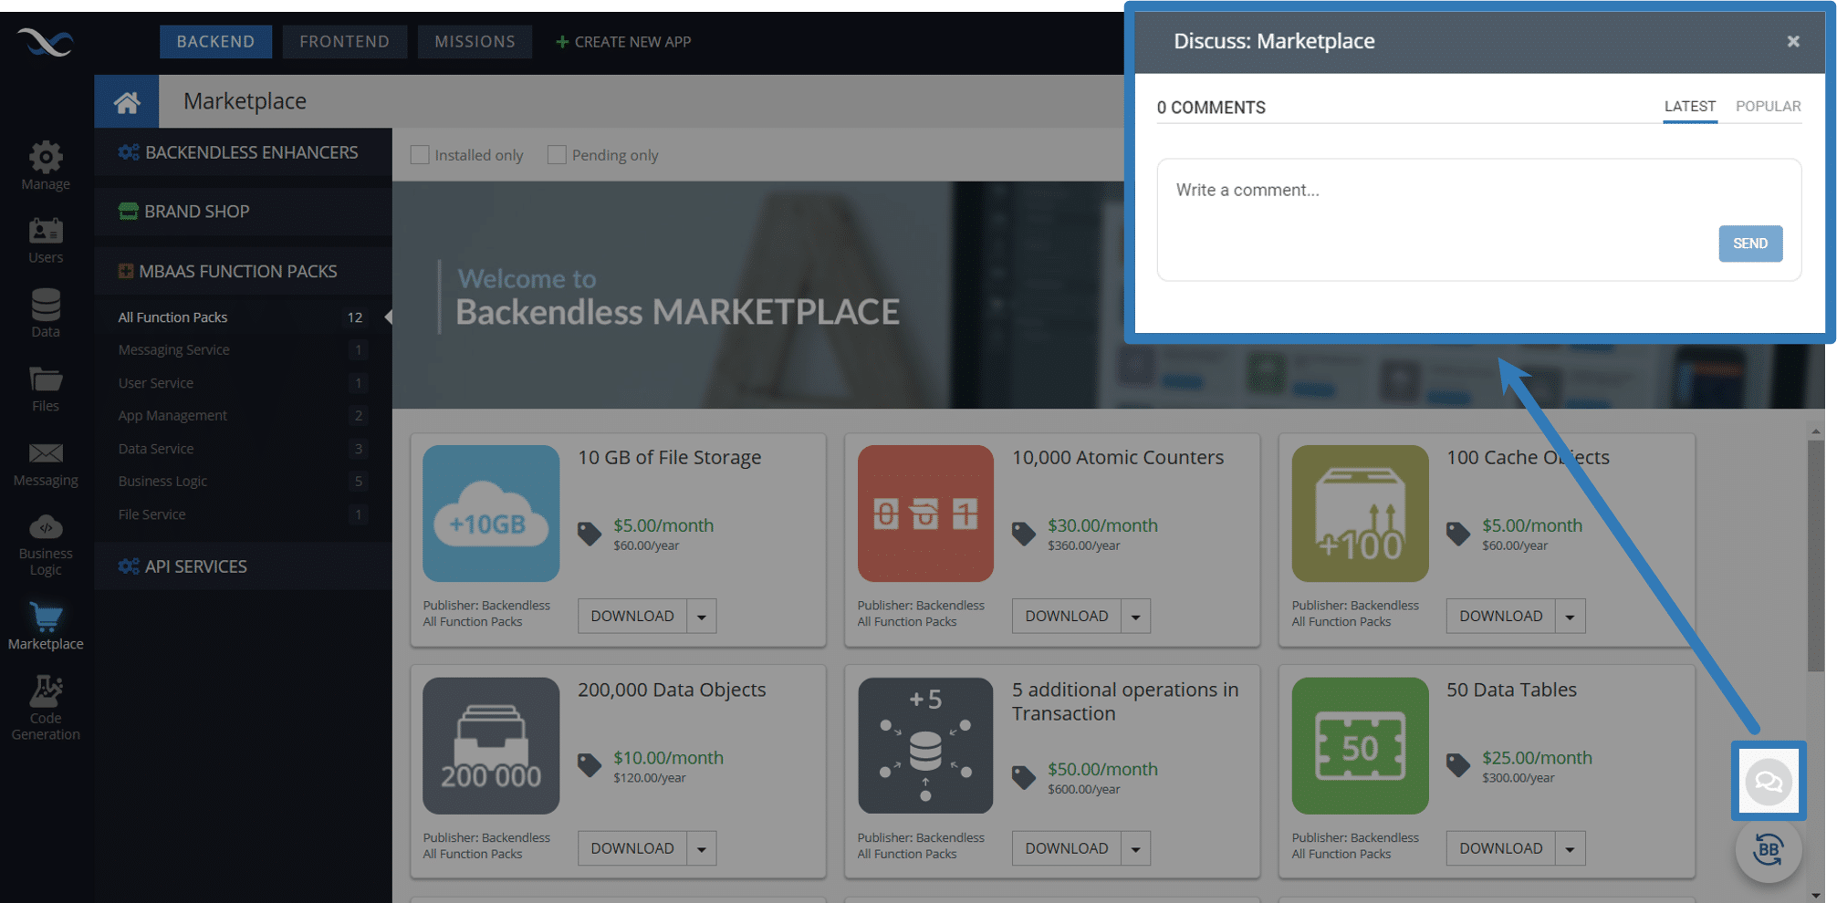Expand download options for 200,000 Data Objects

pos(702,848)
